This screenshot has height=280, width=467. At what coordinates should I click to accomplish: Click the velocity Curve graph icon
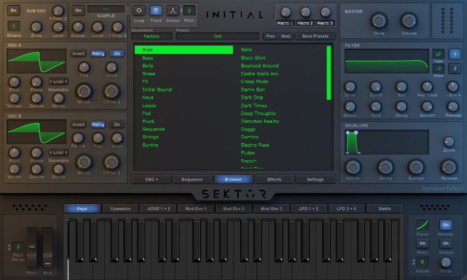422,225
